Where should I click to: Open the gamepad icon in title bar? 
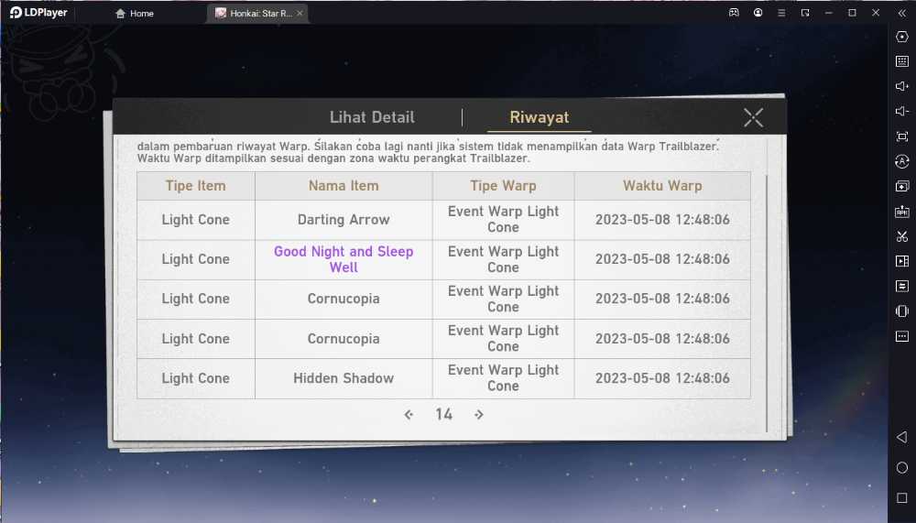pyautogui.click(x=734, y=12)
